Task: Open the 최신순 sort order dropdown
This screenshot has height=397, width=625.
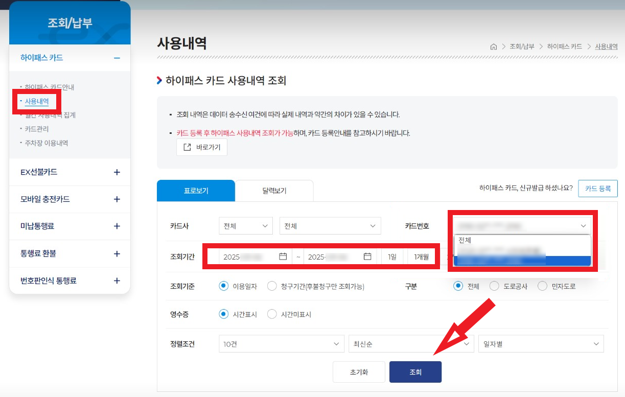Action: click(411, 344)
